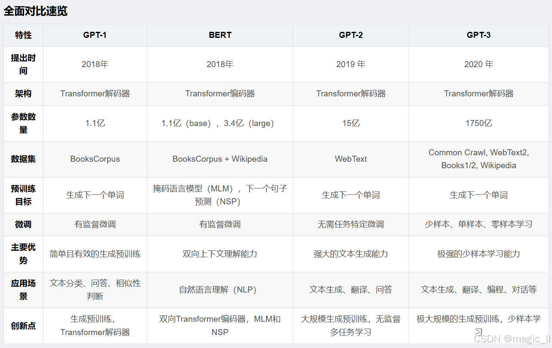The height and width of the screenshot is (348, 552).
Task: Select the GPT-1 column header
Action: (x=95, y=35)
